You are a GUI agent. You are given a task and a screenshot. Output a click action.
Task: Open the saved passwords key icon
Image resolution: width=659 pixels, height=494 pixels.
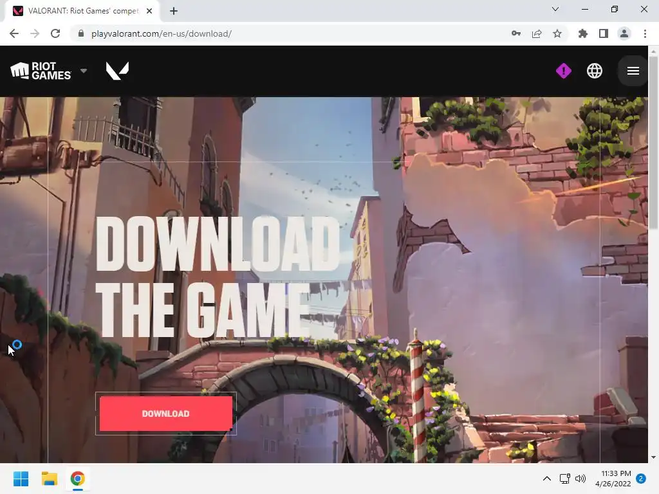516,33
